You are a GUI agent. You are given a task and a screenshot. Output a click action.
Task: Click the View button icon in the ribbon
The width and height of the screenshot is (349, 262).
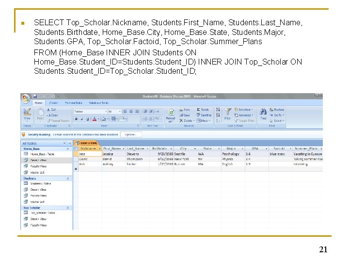point(27,112)
